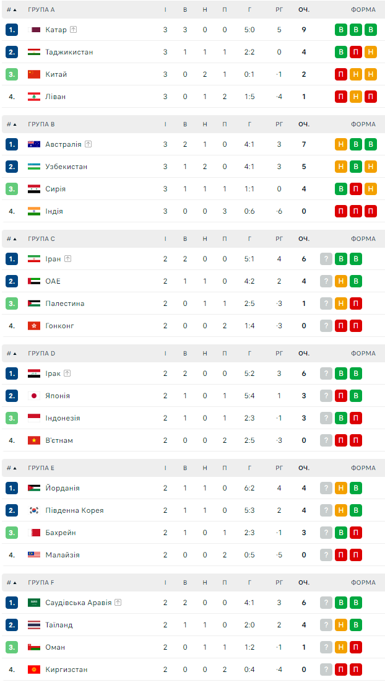
Task: Toggle sort arrow in Група D header
Action: pos(14,354)
